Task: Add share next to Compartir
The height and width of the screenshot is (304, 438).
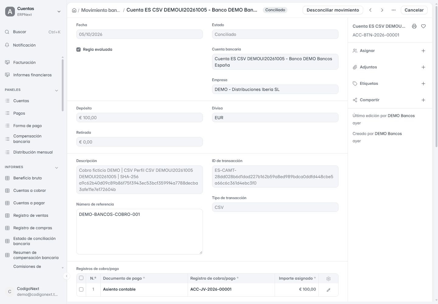Action: [423, 100]
